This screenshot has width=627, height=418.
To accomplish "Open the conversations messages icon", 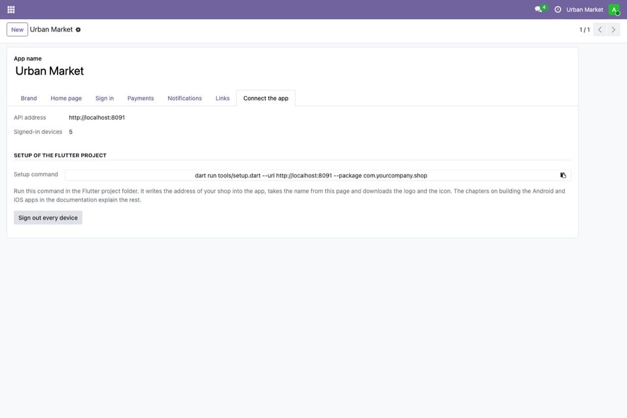I will 539,9.
